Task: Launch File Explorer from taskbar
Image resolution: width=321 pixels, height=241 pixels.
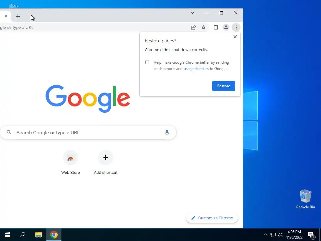Action: point(38,235)
